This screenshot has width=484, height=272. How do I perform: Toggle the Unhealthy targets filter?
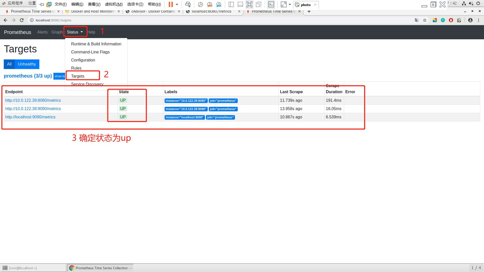point(27,64)
